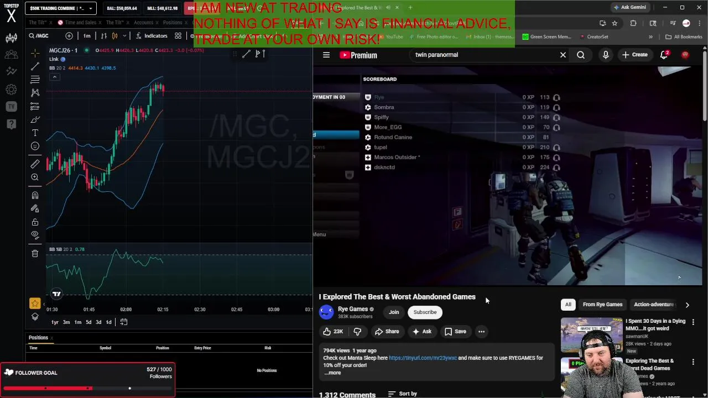The image size is (708, 398).
Task: Open the candlestick chart sidebar icon
Action: click(11, 38)
